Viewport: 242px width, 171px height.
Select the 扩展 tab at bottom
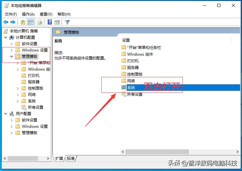click(x=59, y=158)
